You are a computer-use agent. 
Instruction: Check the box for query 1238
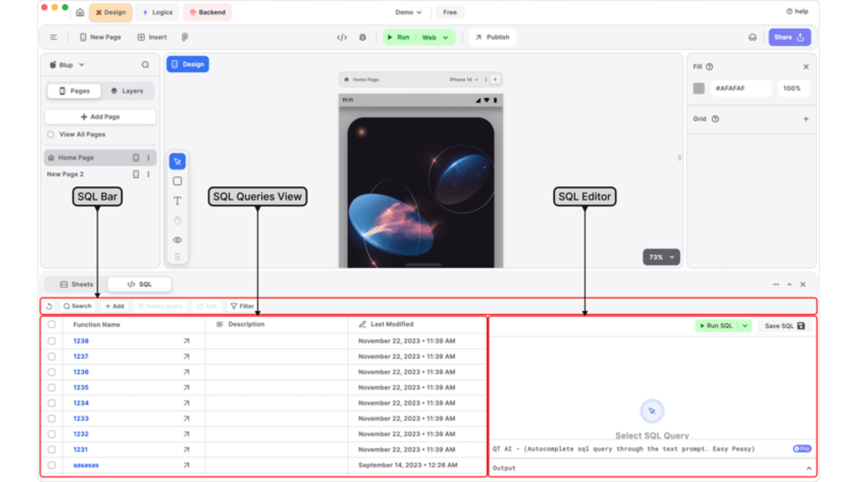(52, 341)
